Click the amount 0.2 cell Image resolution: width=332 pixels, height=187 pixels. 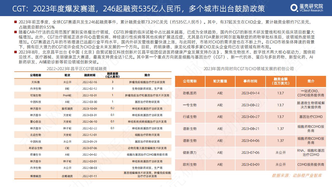112,108
